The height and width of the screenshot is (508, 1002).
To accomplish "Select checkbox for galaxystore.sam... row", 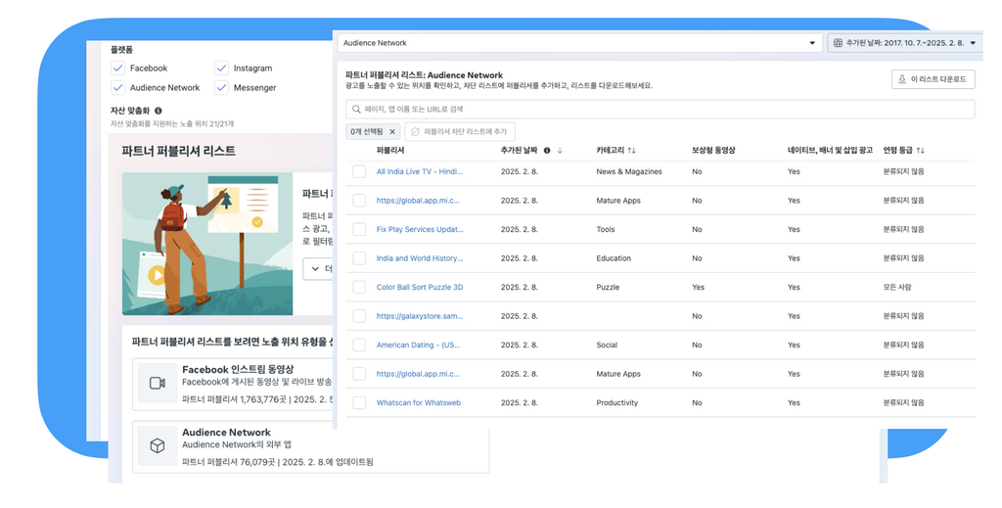I will tap(359, 316).
